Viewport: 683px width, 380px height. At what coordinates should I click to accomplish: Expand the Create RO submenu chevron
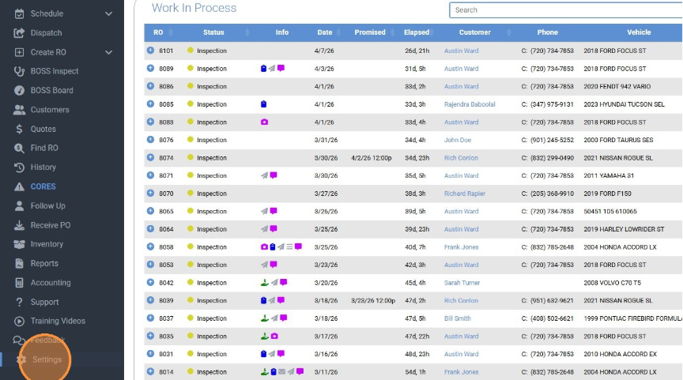(108, 52)
